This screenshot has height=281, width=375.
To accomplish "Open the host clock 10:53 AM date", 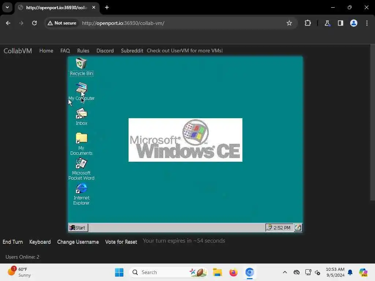I will pyautogui.click(x=335, y=272).
